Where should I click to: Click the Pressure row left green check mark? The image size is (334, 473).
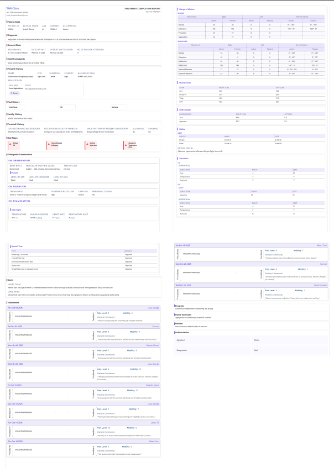pos(294,180)
